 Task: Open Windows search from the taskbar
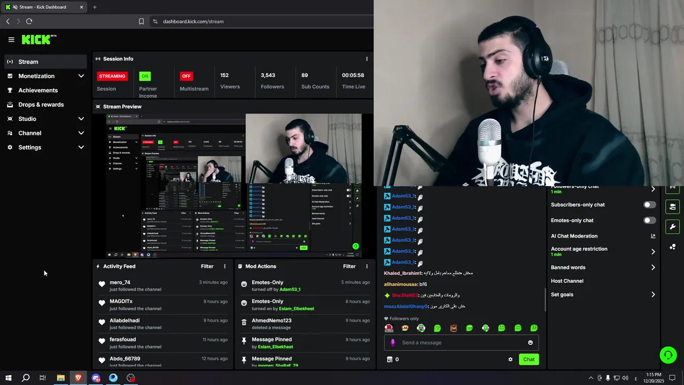click(x=25, y=378)
